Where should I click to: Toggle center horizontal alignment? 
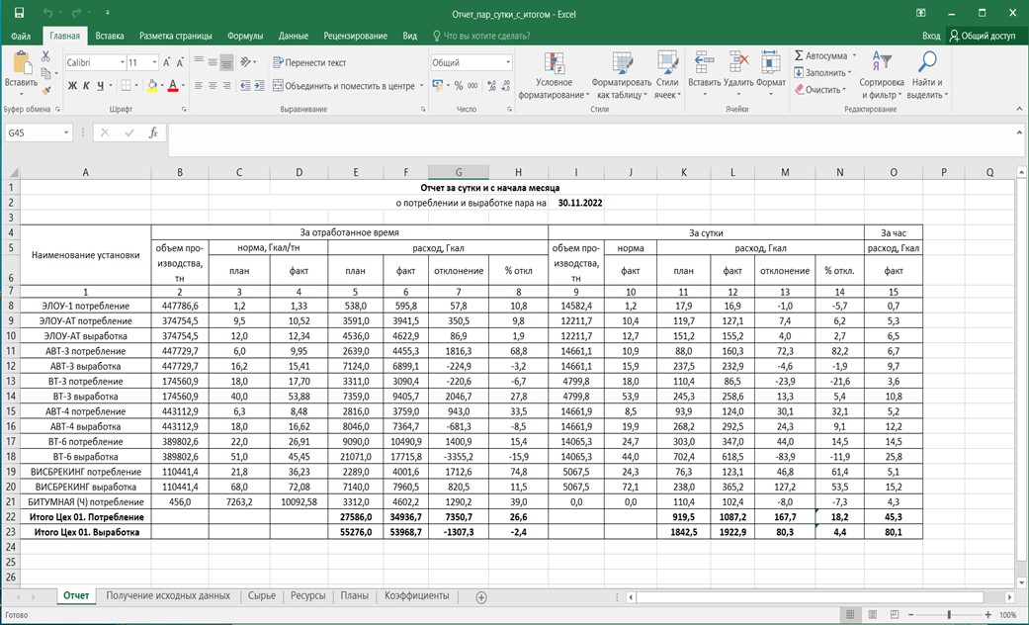tap(213, 85)
